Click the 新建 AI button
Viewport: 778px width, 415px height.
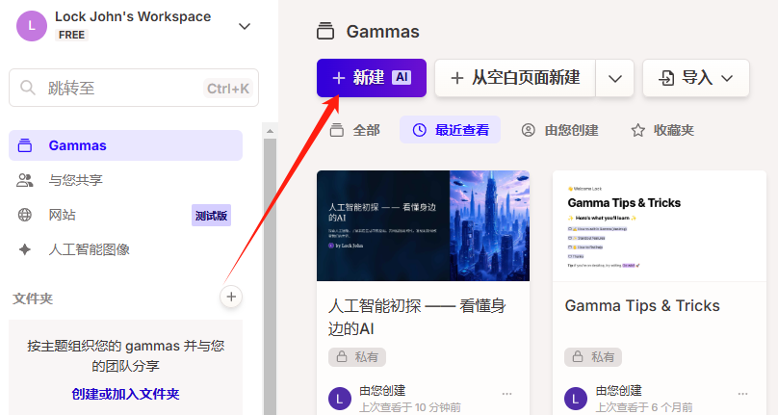(371, 78)
